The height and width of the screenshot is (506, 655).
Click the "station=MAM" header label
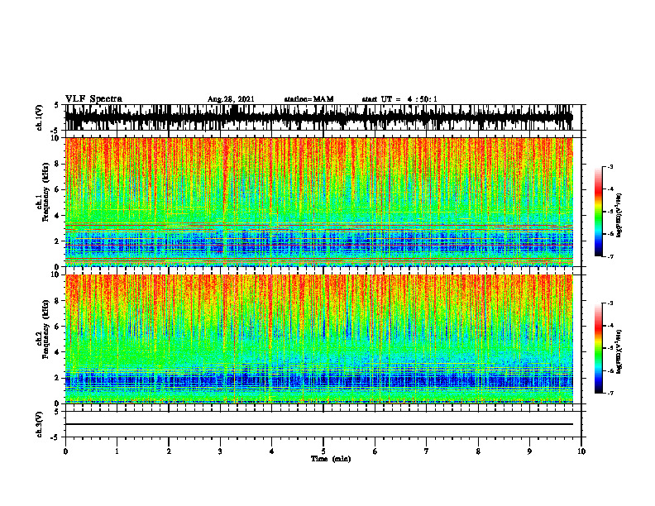(x=309, y=99)
